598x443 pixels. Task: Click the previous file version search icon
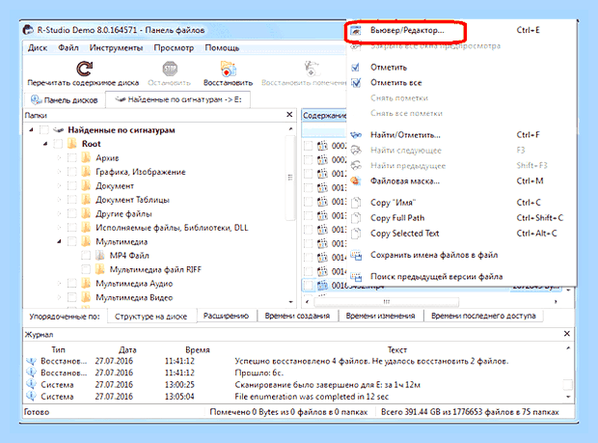coord(356,277)
